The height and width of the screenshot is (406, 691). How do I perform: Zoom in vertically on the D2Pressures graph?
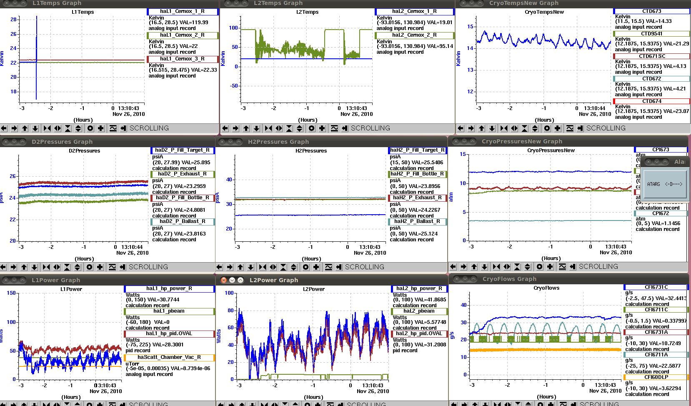67,267
